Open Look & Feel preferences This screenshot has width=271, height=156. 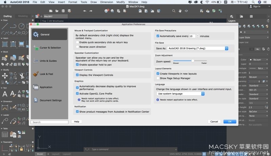click(49, 74)
